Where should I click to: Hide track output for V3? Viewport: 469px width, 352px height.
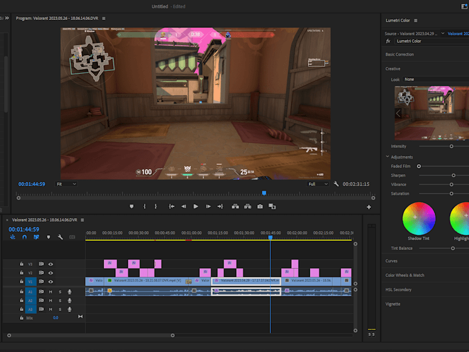pos(50,264)
